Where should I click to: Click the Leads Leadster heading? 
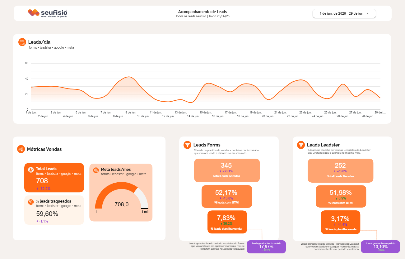pyautogui.click(x=323, y=145)
